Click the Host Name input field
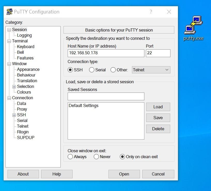The width and height of the screenshot is (211, 191). coord(106,53)
